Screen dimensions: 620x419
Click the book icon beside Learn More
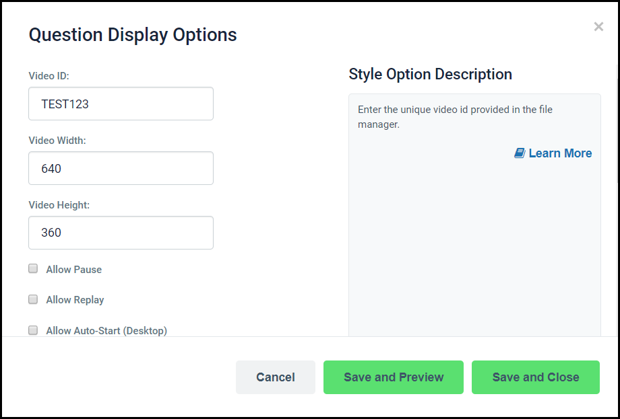tap(520, 153)
